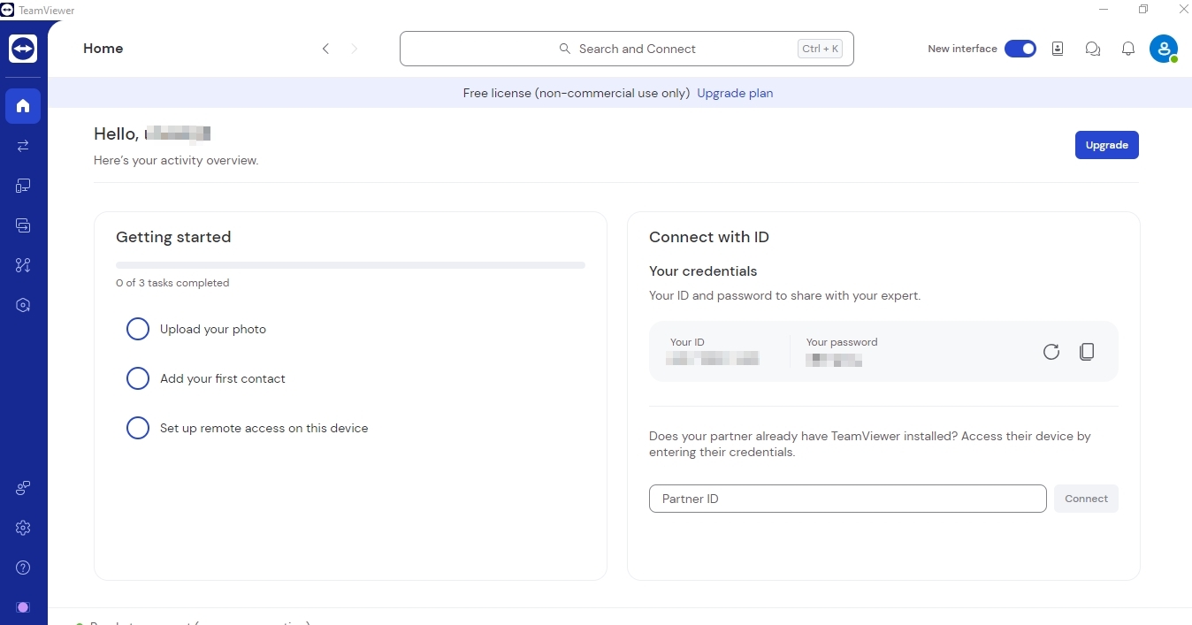Go forward with the right arrow
Screen dimensions: 1192x625
pyautogui.click(x=355, y=49)
